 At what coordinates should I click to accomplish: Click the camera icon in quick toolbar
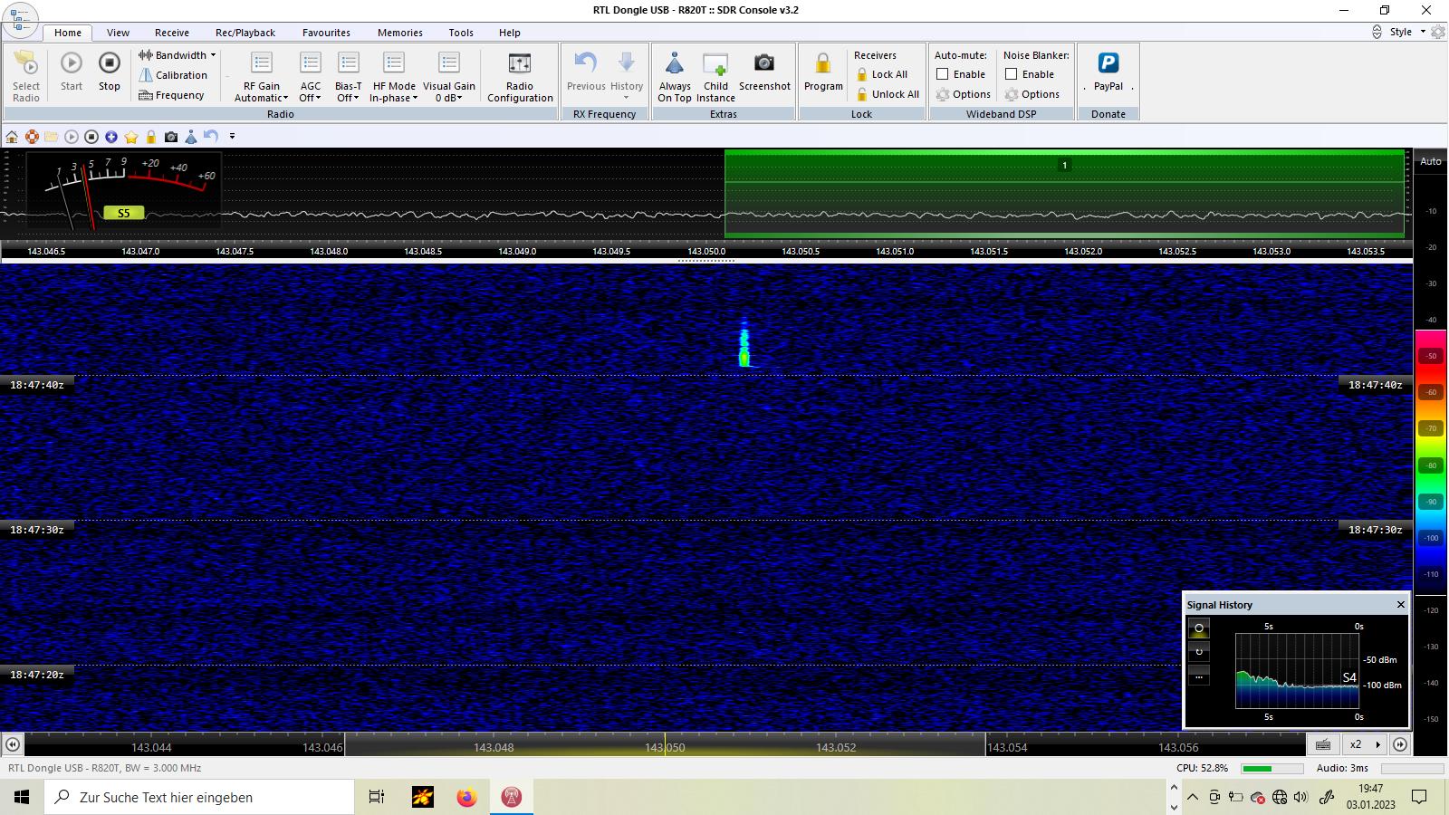point(171,137)
